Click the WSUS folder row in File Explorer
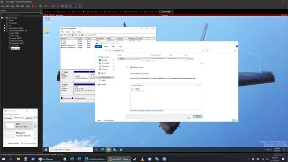The image size is (288, 162). (155, 59)
